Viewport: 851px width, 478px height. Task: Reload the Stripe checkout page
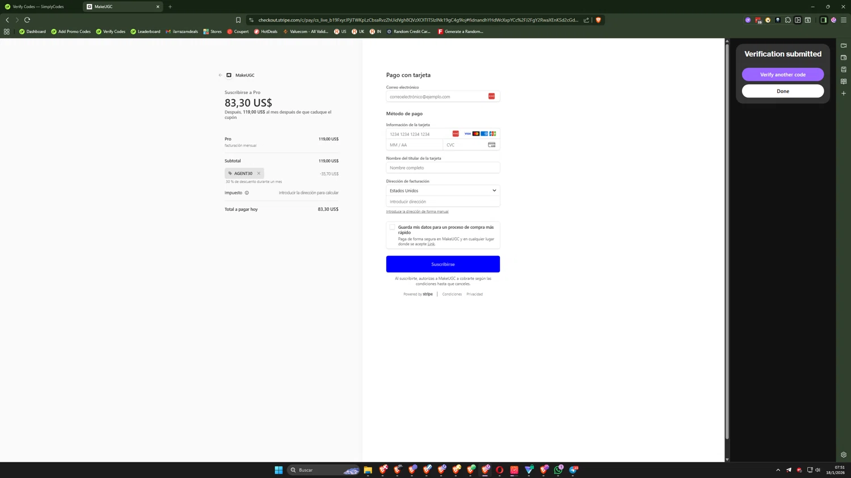27,20
